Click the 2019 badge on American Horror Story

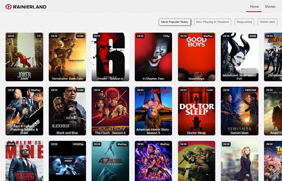[140, 90]
